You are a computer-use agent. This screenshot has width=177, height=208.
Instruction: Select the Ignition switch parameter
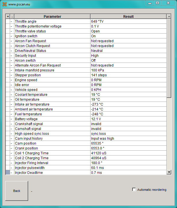point(52,36)
